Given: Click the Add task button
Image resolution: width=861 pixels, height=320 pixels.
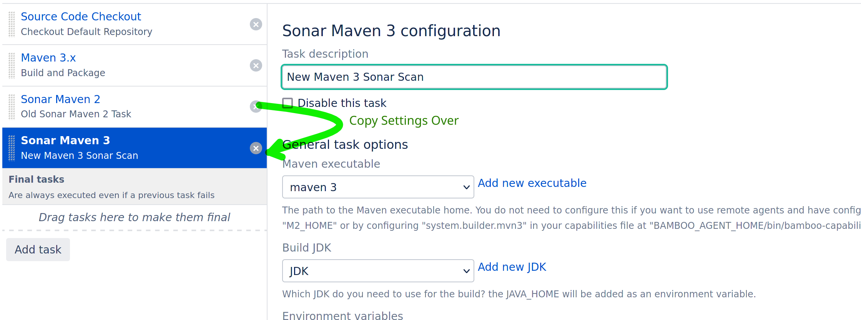Looking at the screenshot, I should coord(38,250).
